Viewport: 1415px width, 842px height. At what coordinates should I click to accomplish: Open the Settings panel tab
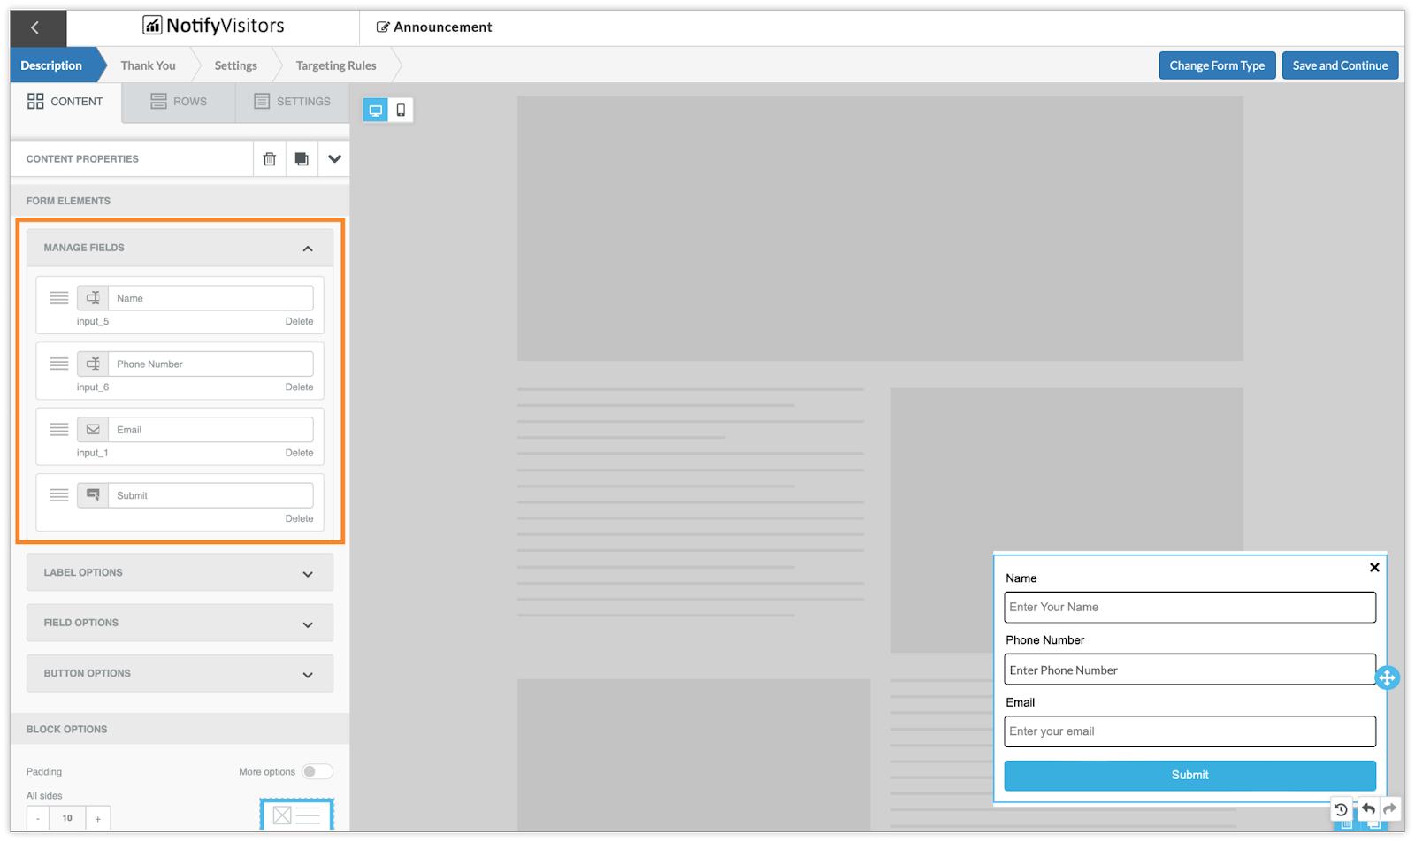click(293, 102)
